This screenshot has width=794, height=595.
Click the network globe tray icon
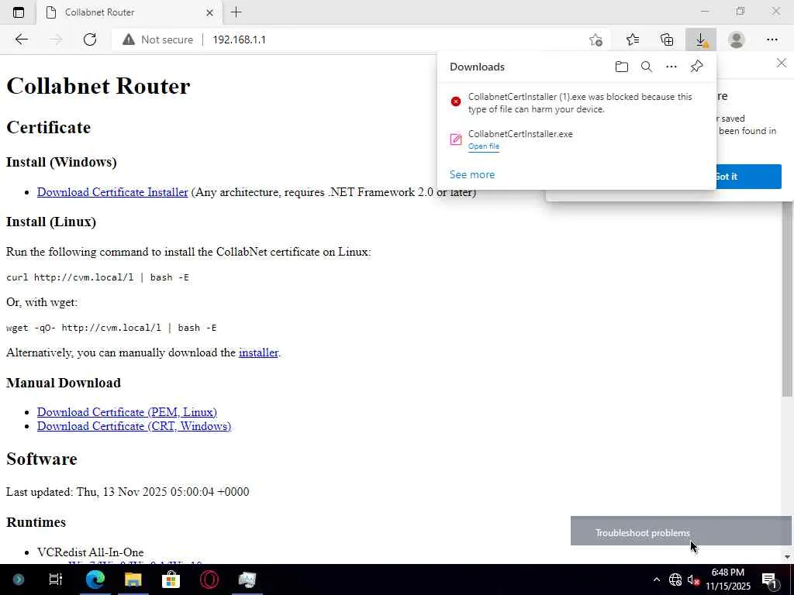(x=675, y=580)
